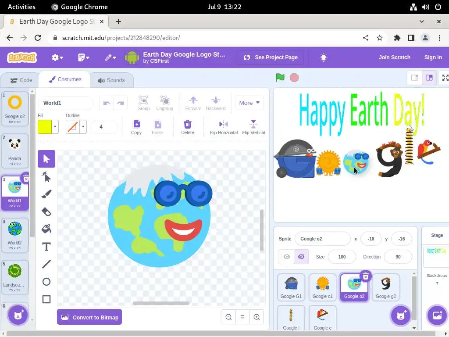
Task: Open the Outline color dropdown arrow
Action: [x=83, y=127]
